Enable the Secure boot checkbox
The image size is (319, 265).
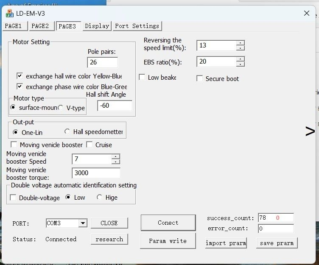pyautogui.click(x=199, y=78)
